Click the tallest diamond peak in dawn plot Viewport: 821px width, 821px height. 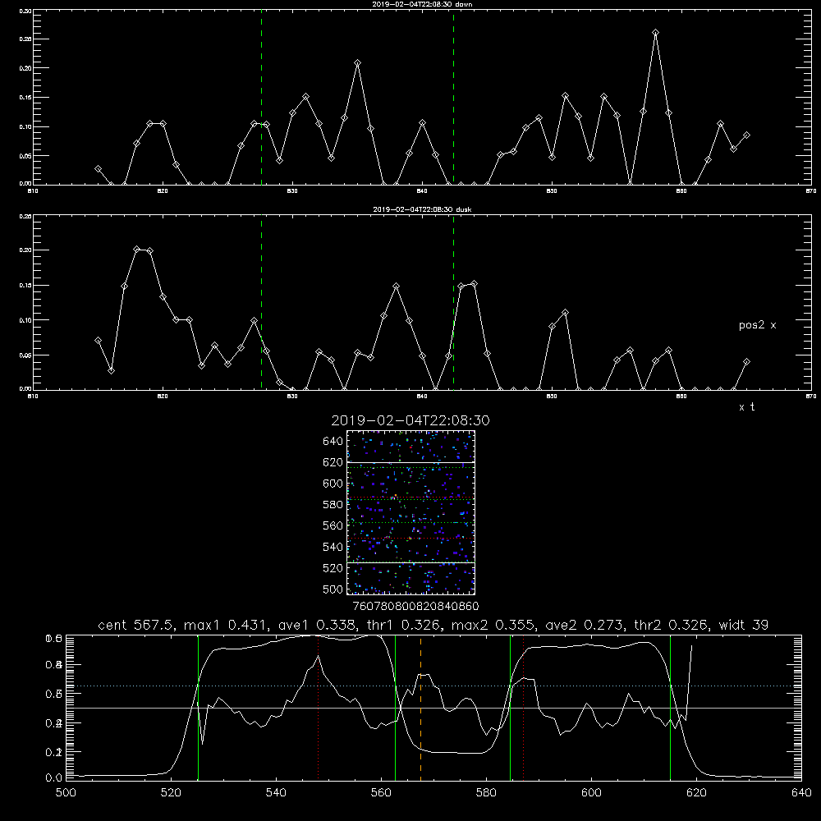(655, 33)
